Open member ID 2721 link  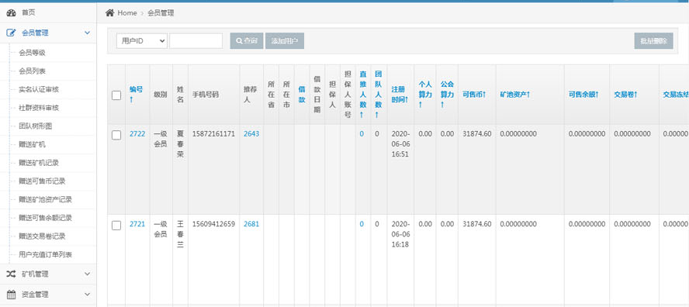coord(137,224)
